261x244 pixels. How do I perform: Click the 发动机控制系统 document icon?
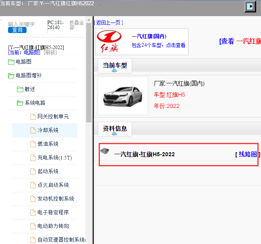[33, 199]
